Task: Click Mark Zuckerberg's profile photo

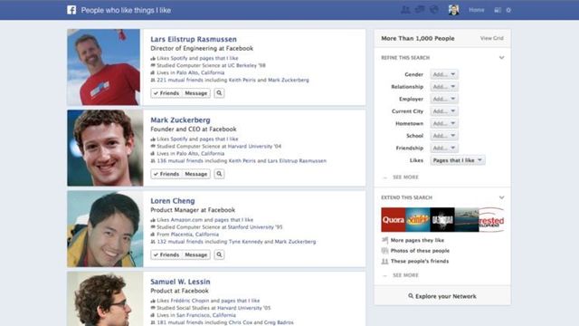Action: click(105, 148)
